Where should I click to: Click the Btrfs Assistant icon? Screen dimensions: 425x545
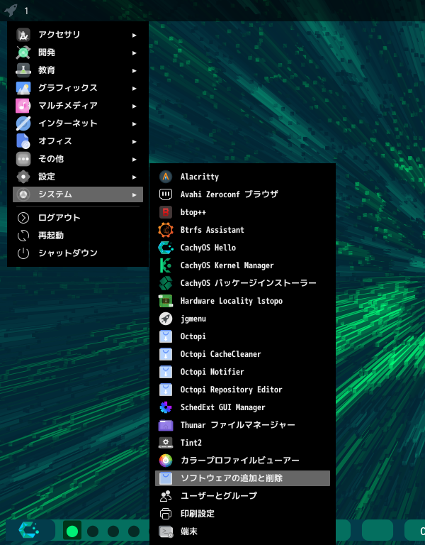pyautogui.click(x=166, y=230)
